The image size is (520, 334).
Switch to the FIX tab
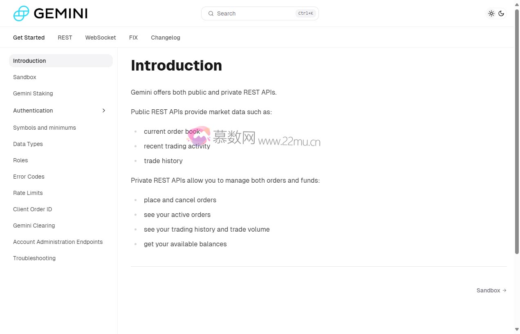point(133,38)
